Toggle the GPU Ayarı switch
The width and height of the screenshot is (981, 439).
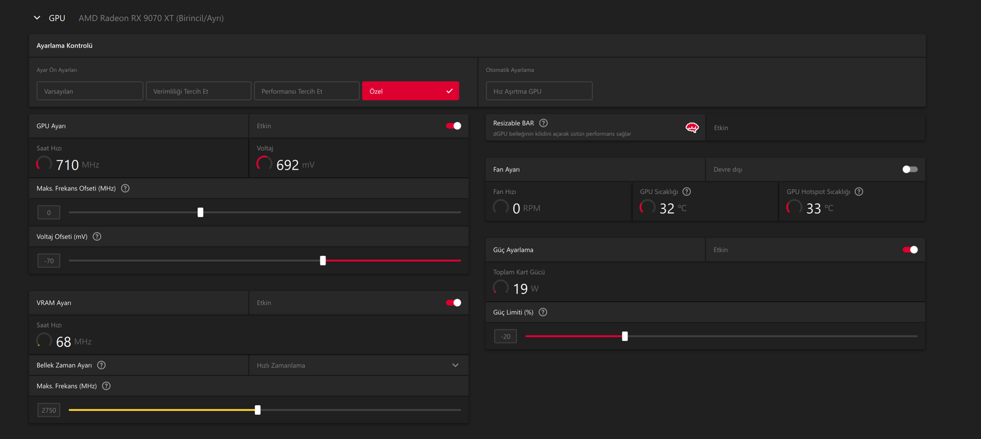coord(453,126)
